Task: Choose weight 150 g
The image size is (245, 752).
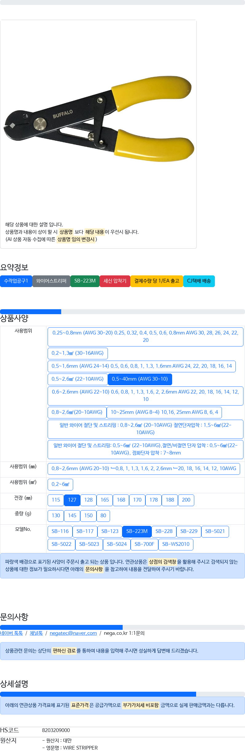Action: point(88,516)
